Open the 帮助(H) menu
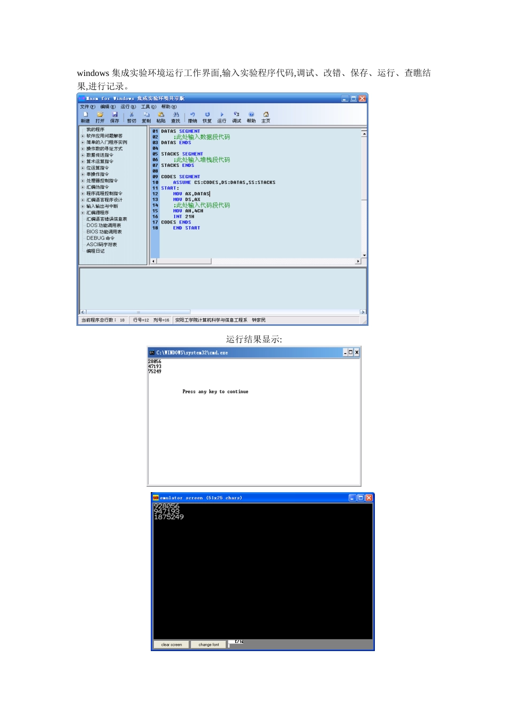This screenshot has height=719, width=508. [169, 106]
